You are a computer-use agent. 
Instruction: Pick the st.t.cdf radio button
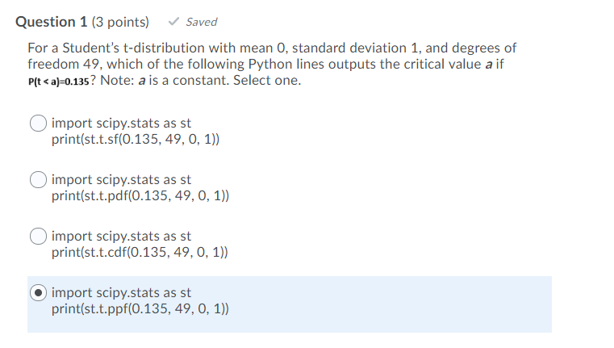click(x=39, y=237)
